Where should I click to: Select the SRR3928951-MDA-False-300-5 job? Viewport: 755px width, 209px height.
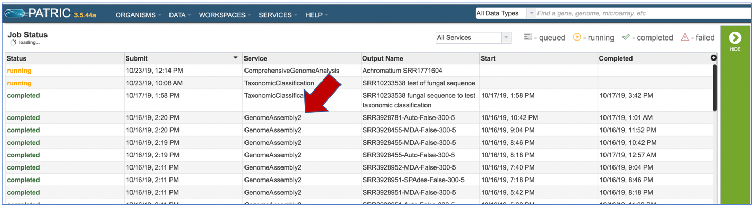click(409, 193)
